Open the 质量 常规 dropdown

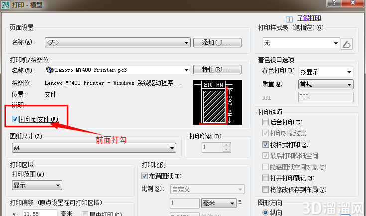click(326, 84)
